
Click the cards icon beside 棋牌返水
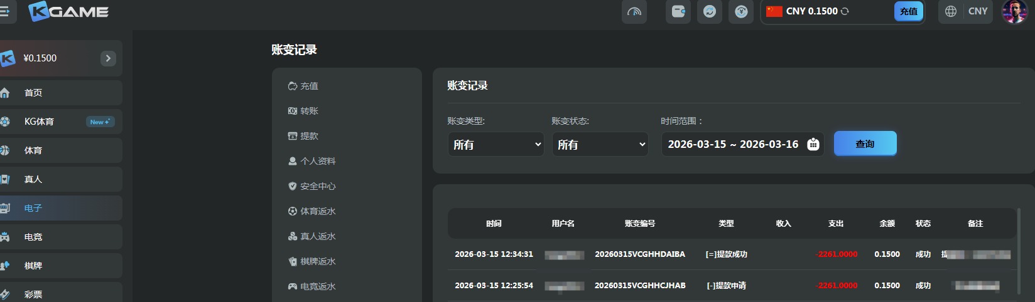click(292, 261)
